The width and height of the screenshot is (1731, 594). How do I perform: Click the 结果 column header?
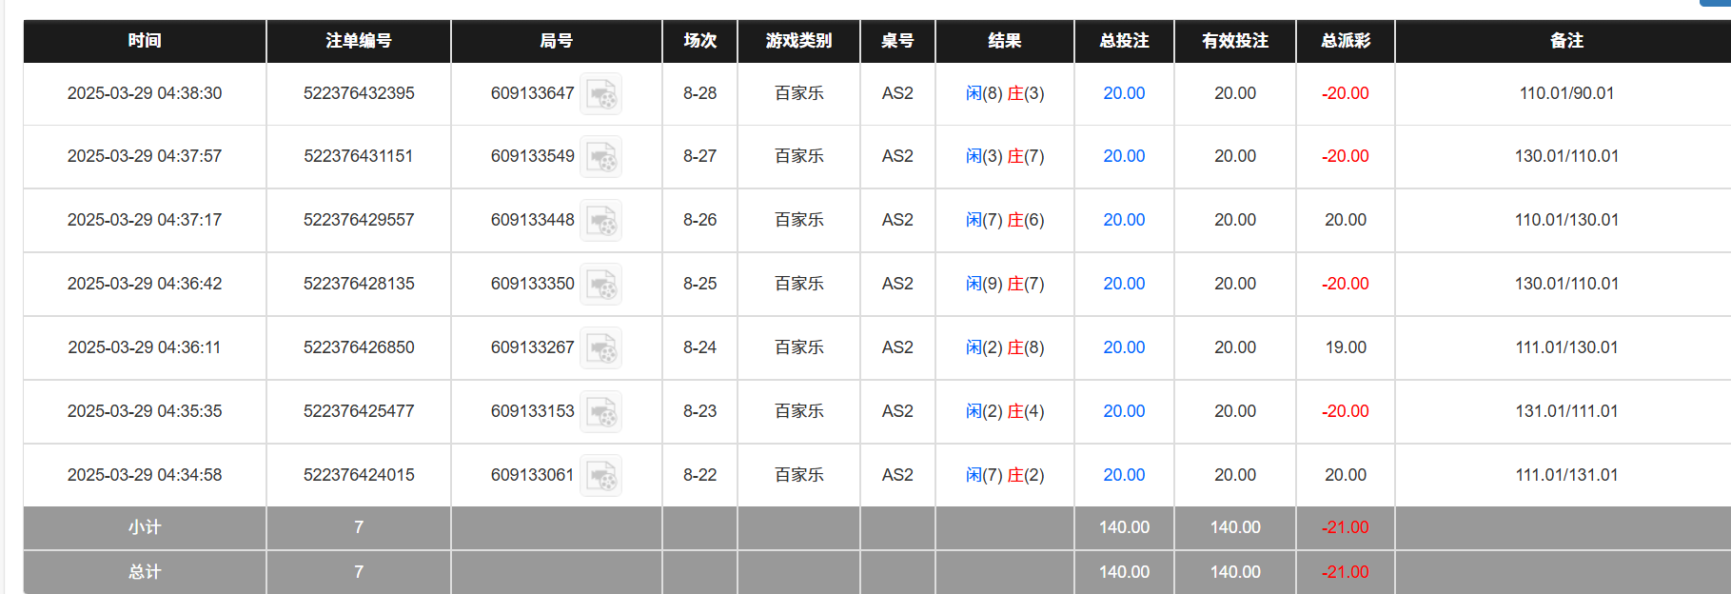[1005, 41]
